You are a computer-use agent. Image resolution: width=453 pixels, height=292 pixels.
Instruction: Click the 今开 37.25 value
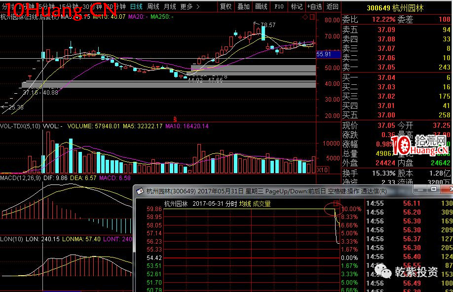[x=442, y=125]
